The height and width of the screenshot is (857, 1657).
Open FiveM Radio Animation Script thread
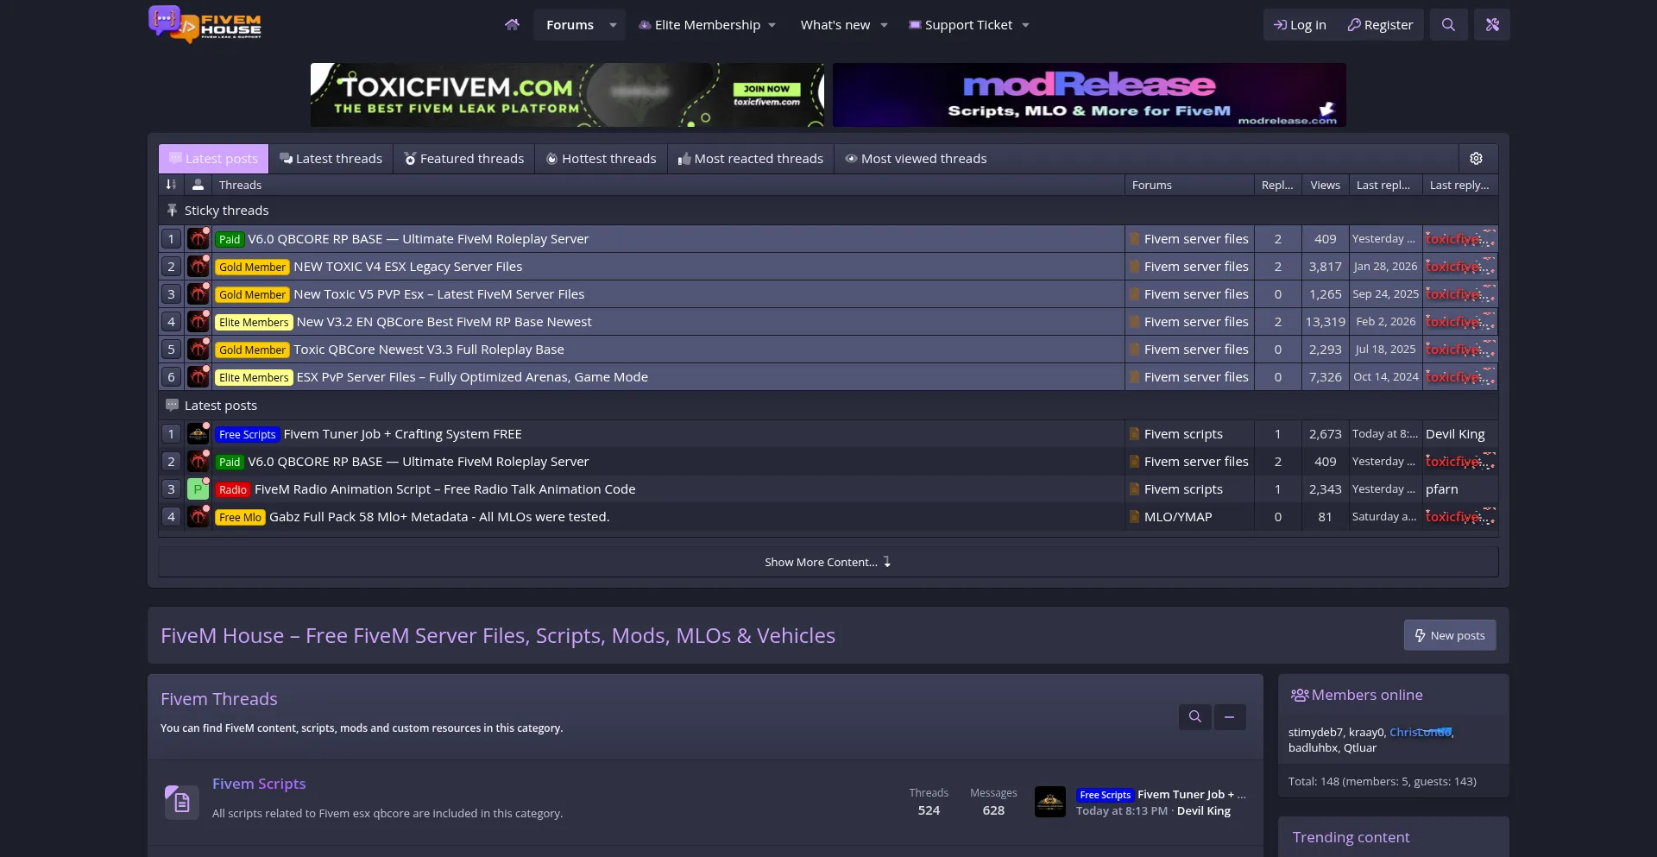445,489
